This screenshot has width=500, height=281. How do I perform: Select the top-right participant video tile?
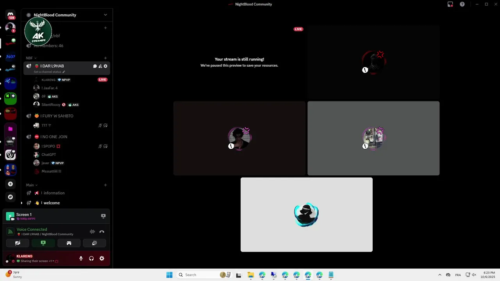point(373,62)
